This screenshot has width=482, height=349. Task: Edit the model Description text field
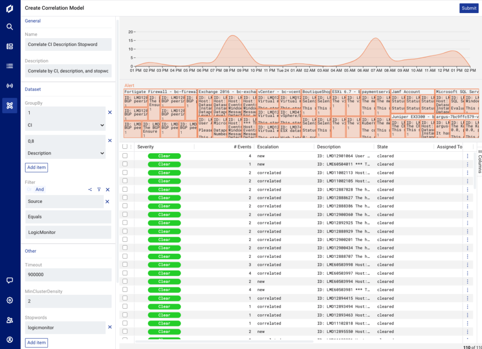click(x=68, y=71)
